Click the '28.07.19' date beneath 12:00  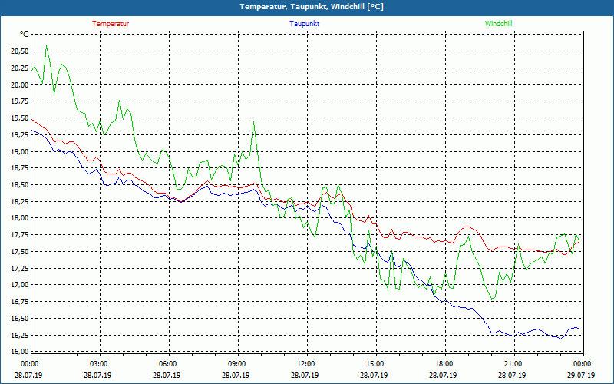[305, 376]
